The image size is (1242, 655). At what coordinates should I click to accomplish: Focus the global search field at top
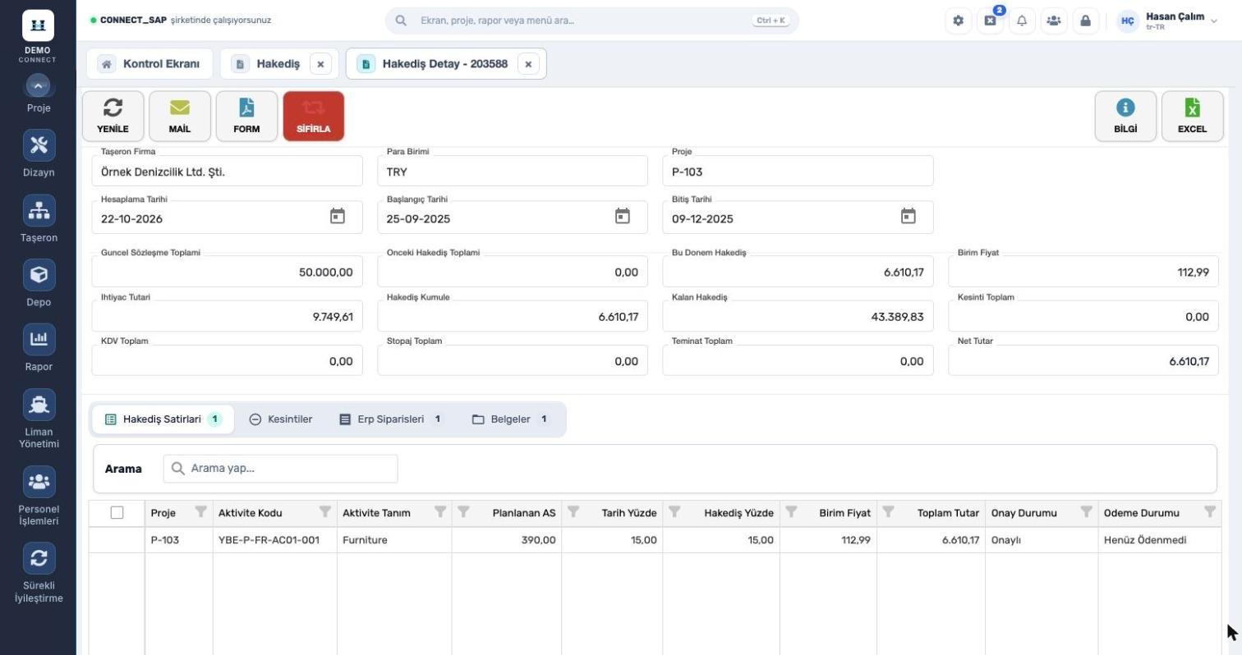click(x=591, y=21)
